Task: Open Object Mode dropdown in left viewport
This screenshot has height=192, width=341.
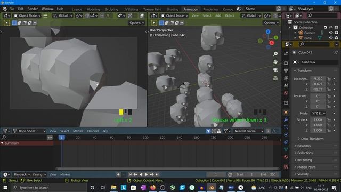Action: (x=27, y=15)
